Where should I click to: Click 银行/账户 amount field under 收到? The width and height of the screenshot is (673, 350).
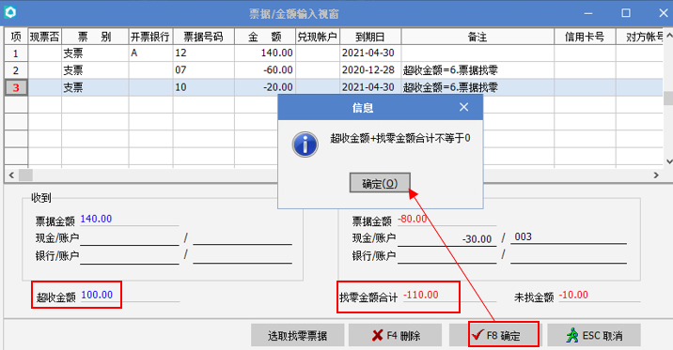coord(129,256)
